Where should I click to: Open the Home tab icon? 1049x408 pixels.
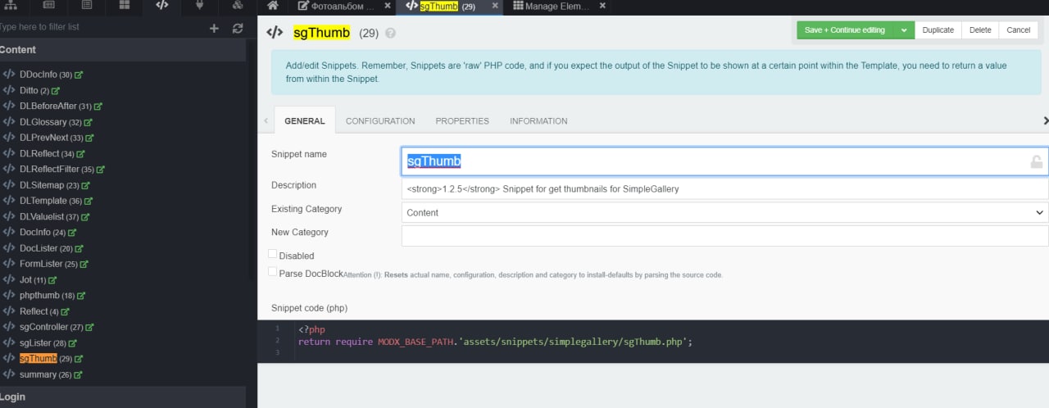click(273, 6)
